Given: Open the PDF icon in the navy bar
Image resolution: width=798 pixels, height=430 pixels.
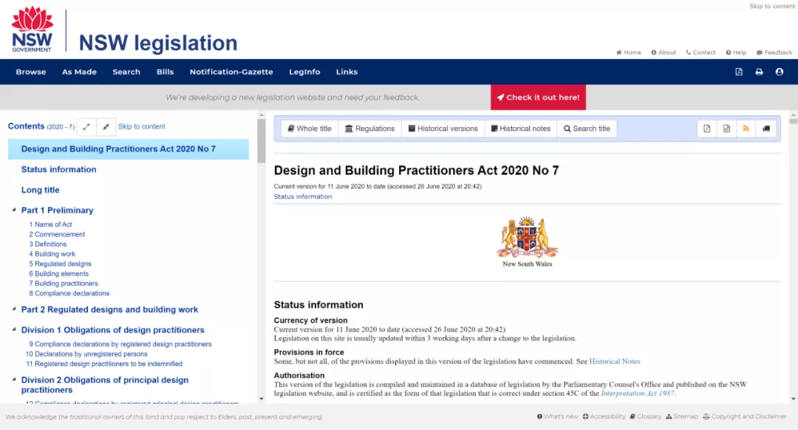Looking at the screenshot, I should (739, 72).
